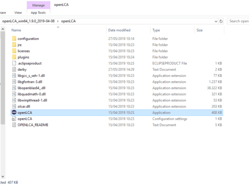Click the 77 KB size value
Viewport: 249px width, 186px height.
click(218, 75)
